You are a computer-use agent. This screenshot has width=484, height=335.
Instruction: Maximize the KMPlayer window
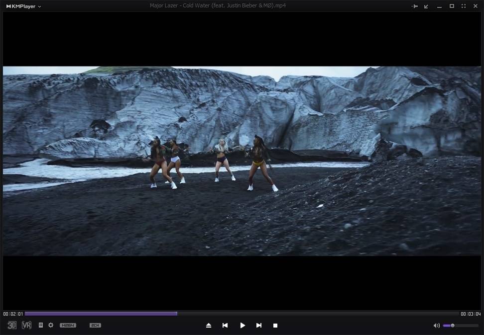(x=452, y=6)
